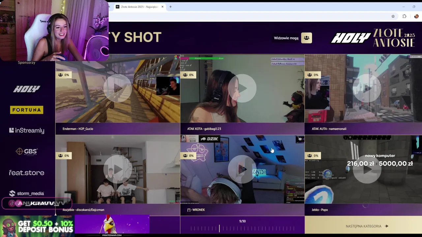Screen dimensions: 422x237
Task: Click the viewers group icon button
Action: click(x=306, y=38)
